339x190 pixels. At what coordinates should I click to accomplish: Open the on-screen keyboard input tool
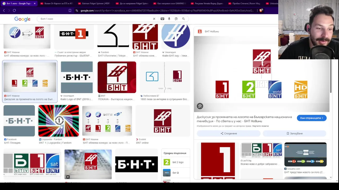coord(162,19)
